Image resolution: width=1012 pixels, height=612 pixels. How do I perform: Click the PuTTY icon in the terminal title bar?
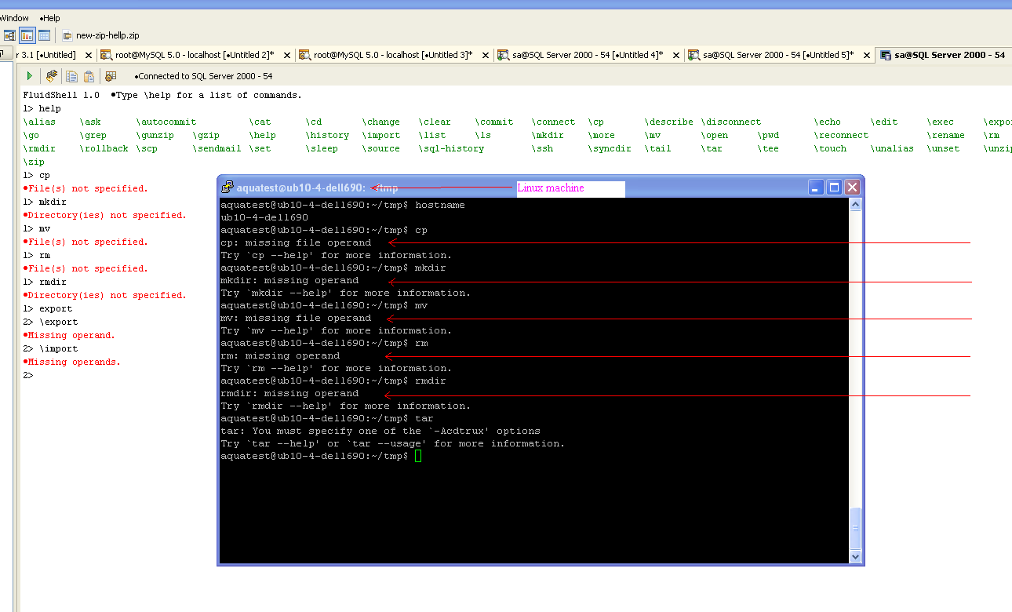228,188
